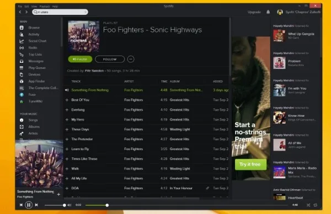Click Try it free button

click(x=250, y=164)
